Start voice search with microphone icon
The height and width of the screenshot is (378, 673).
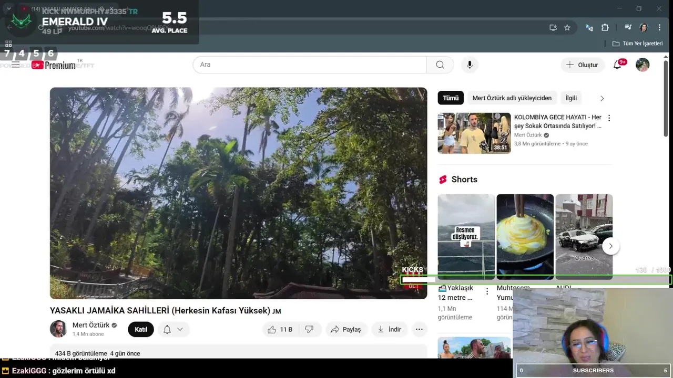tap(470, 65)
